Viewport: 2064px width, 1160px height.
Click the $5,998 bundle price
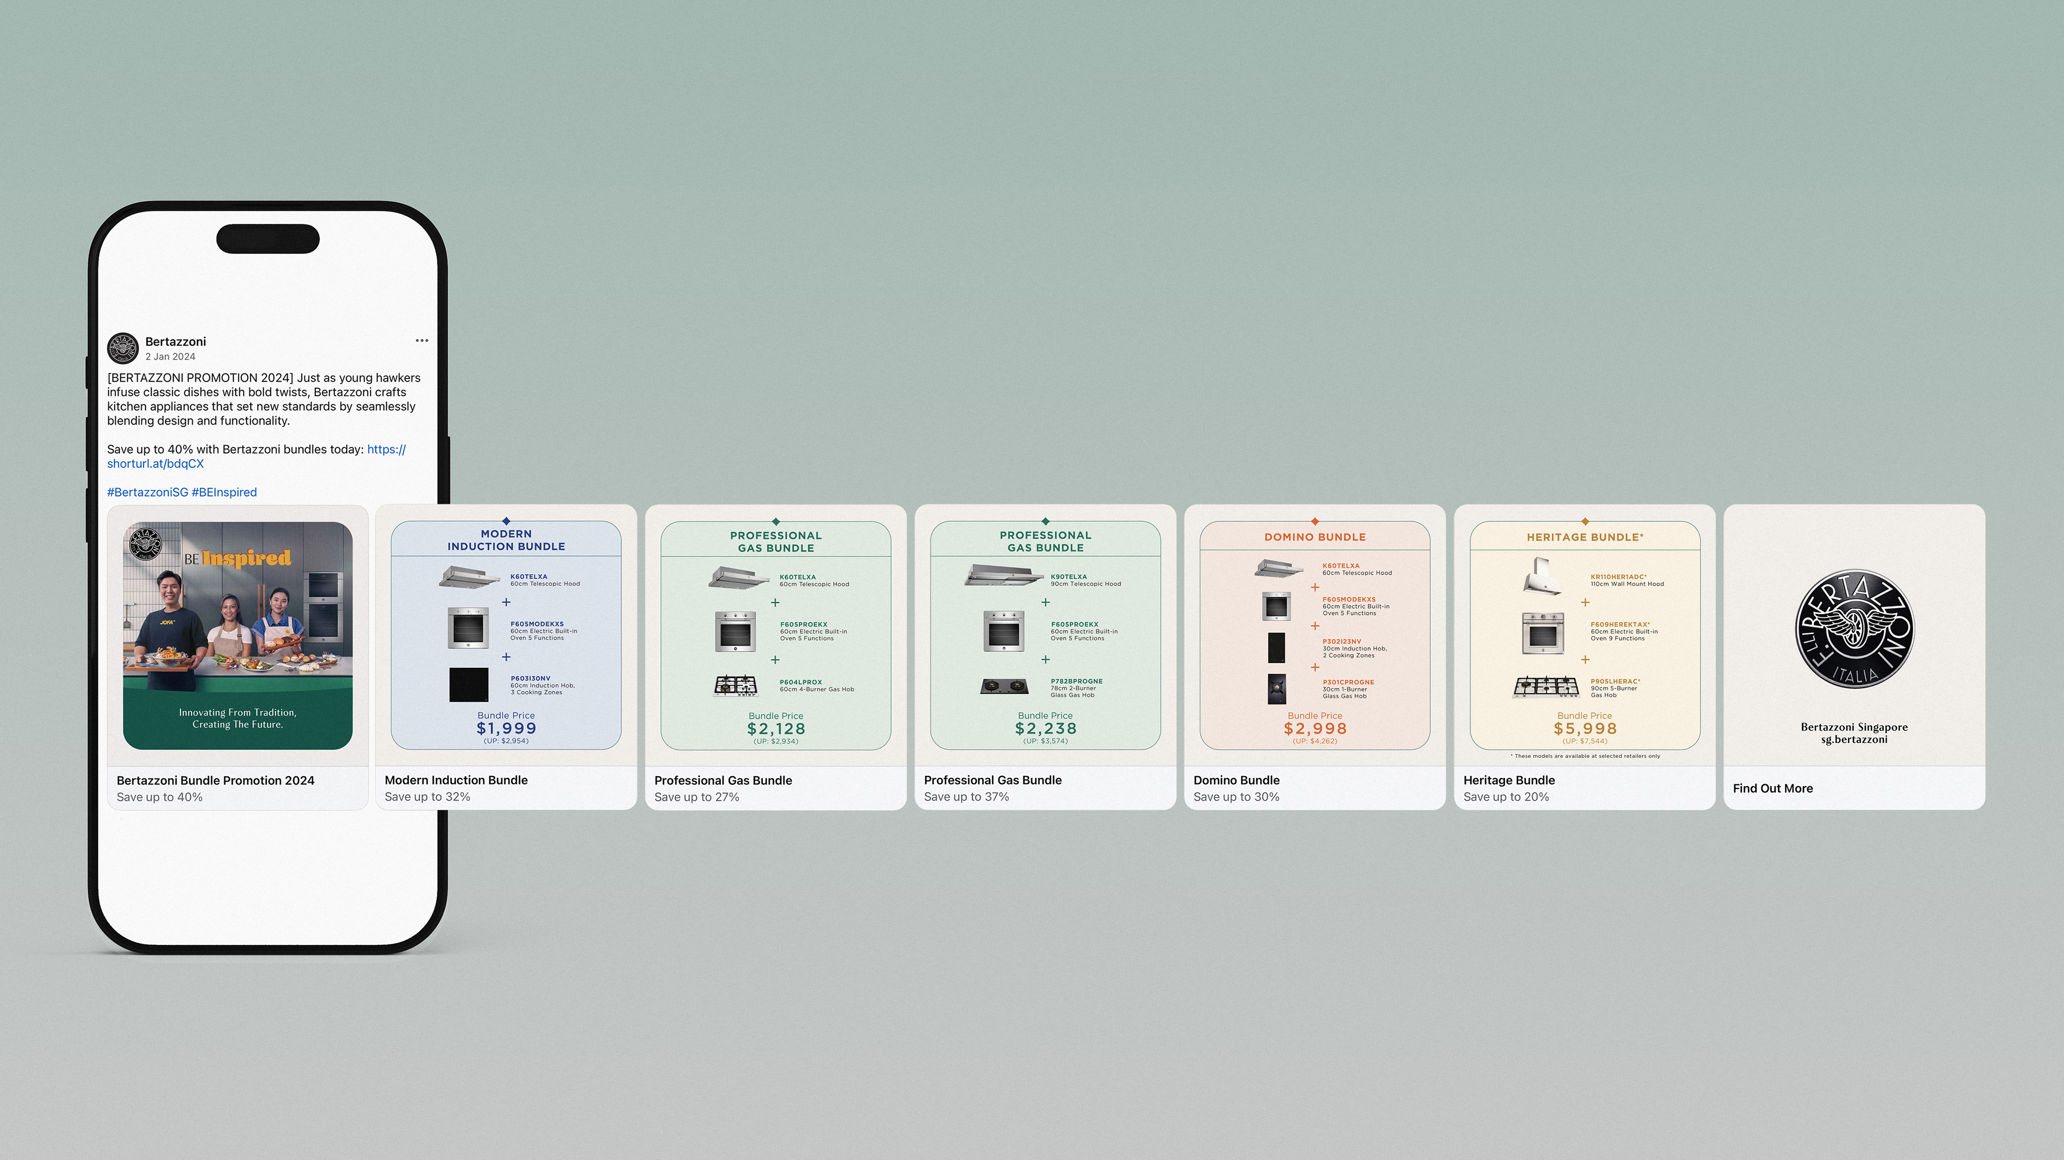pyautogui.click(x=1585, y=728)
